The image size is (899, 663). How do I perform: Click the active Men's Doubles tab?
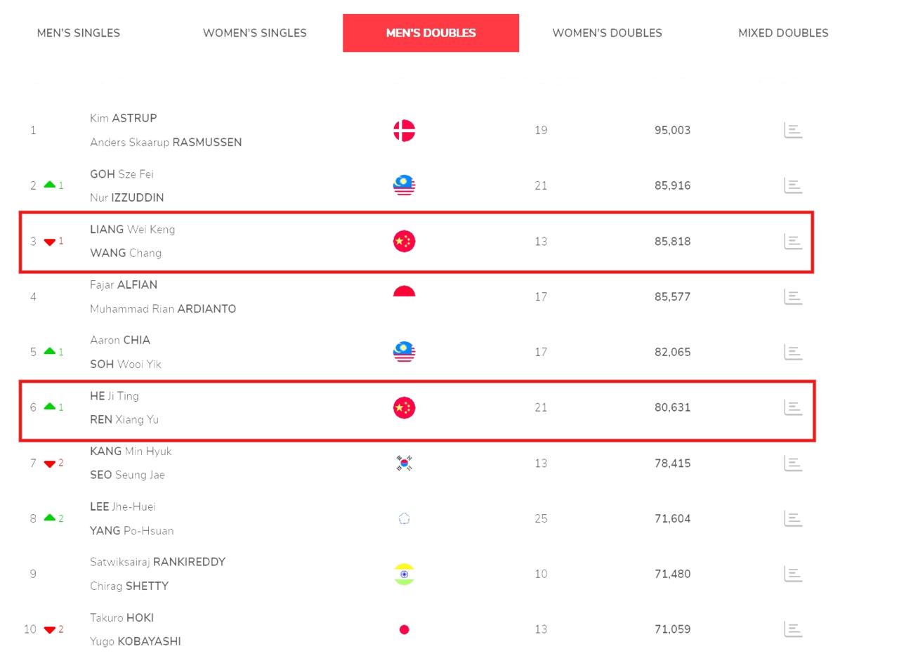[431, 33]
